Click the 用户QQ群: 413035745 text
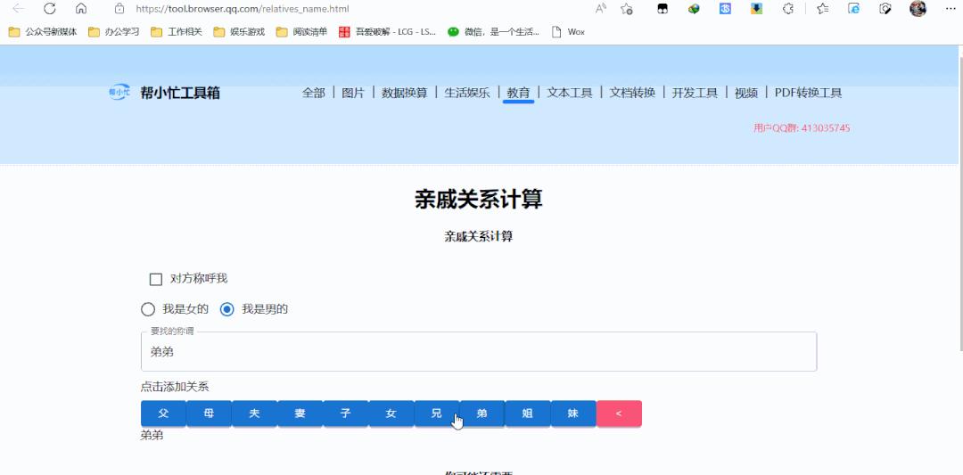Viewport: 963px width, 475px height. point(802,128)
